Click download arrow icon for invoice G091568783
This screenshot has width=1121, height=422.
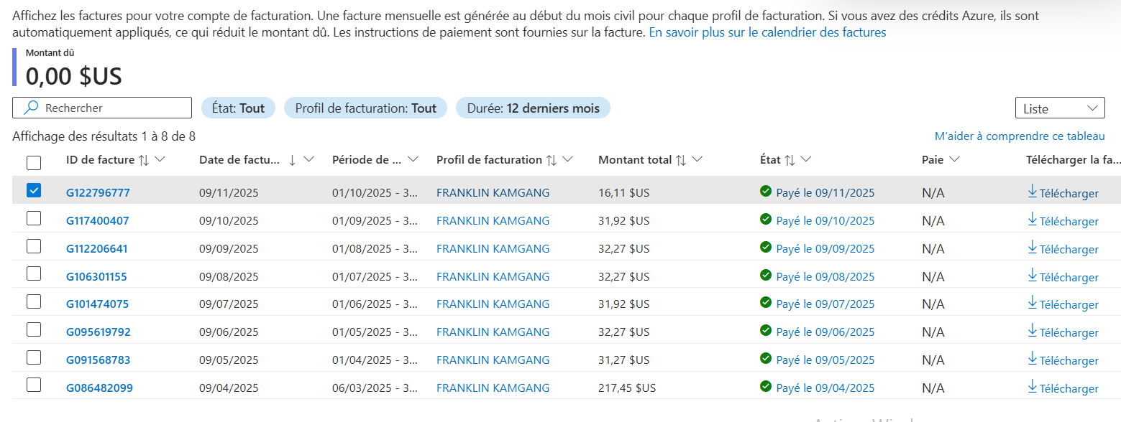[x=1033, y=359]
